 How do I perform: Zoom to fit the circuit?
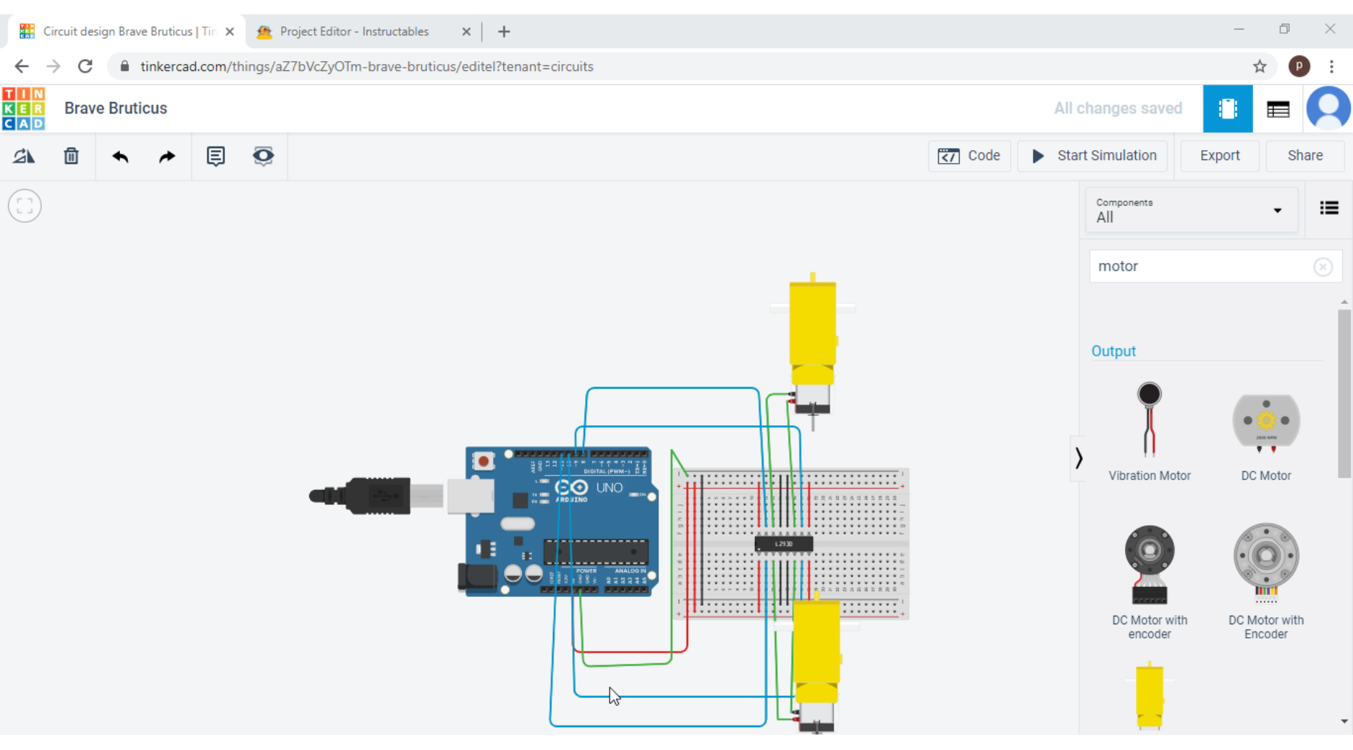[24, 206]
